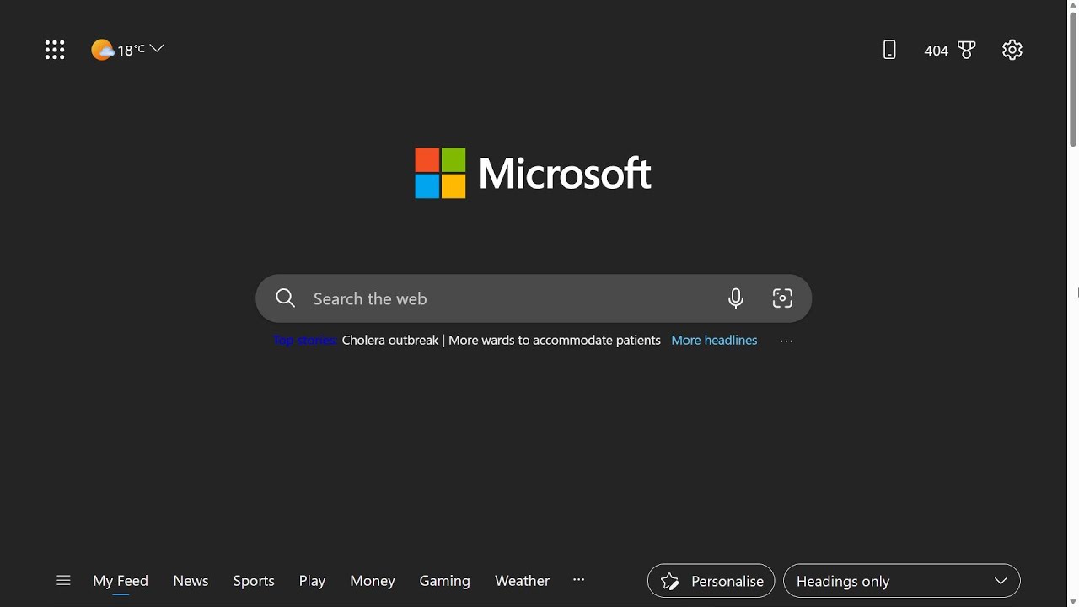Viewport: 1079px width, 607px height.
Task: Open the Cholera outbreak headline
Action: pos(502,341)
